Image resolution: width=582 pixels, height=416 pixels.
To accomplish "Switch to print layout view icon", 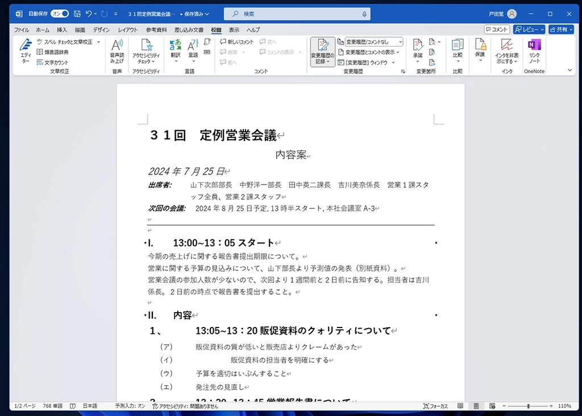I will click(476, 406).
